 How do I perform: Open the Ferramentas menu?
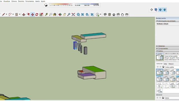[x=30, y=1]
